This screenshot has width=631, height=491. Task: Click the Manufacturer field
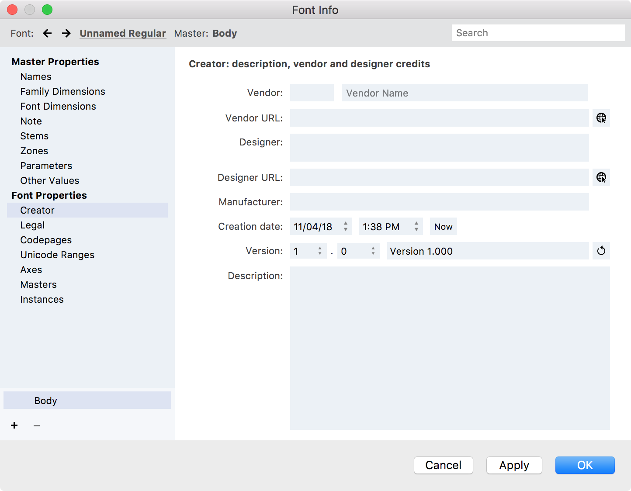[x=440, y=202]
